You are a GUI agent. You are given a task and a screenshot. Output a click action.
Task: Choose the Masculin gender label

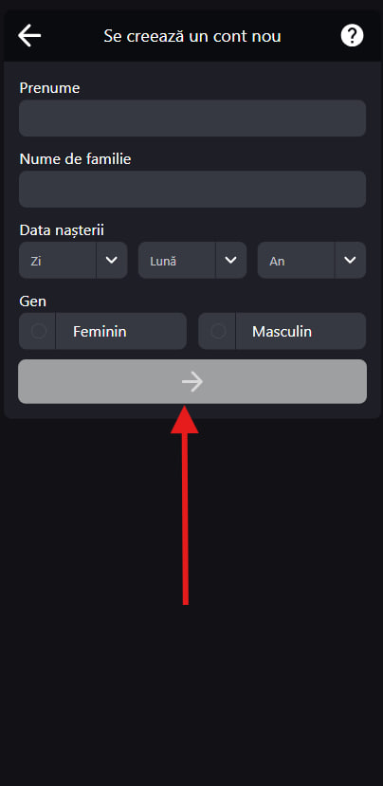(x=282, y=331)
